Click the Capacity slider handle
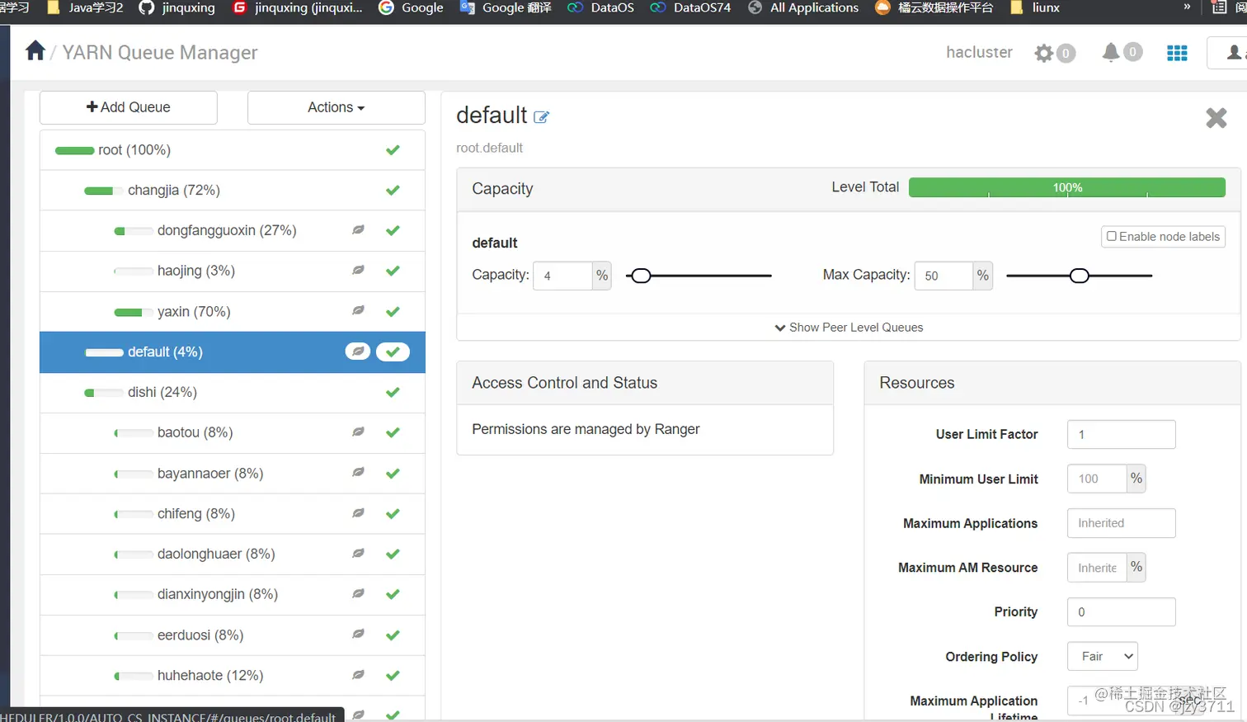The image size is (1247, 722). [x=641, y=276]
